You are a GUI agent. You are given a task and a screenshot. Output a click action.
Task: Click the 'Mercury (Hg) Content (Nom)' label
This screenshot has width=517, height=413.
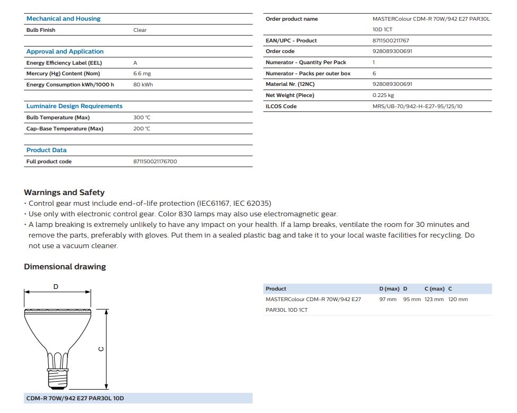[63, 74]
